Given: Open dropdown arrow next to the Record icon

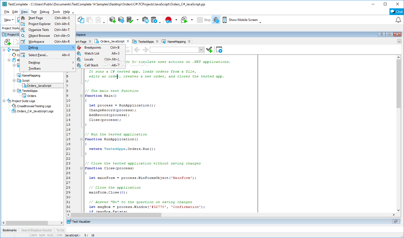Looking at the screenshot, I should tap(176, 20).
